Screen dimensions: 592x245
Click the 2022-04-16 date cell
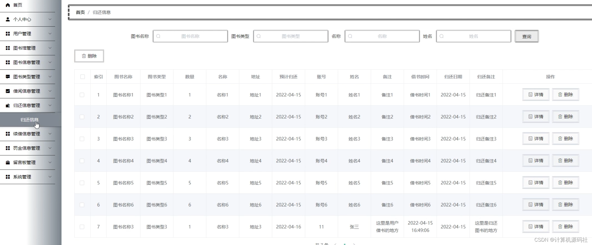click(288, 227)
